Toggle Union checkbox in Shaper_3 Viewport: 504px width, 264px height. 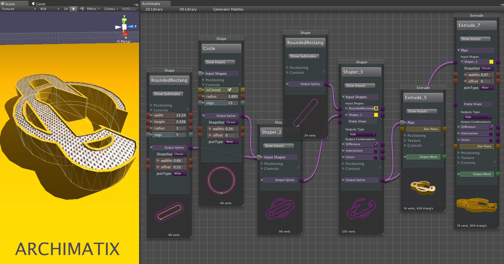tap(376, 157)
